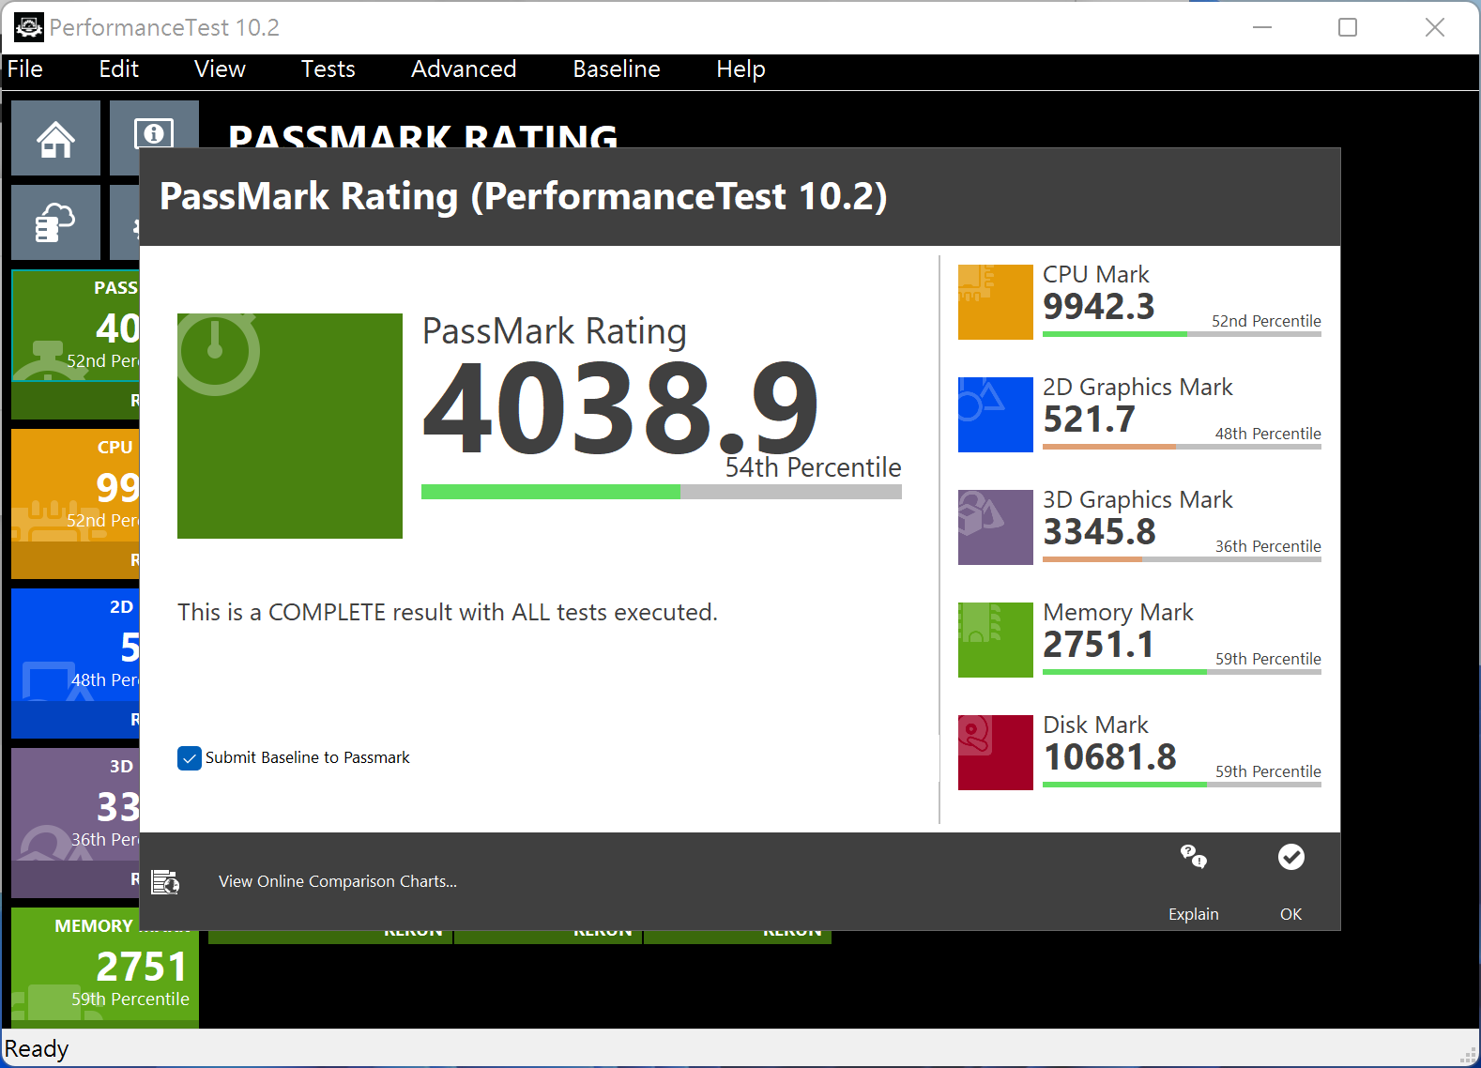Image resolution: width=1481 pixels, height=1068 pixels.
Task: Click the large green PassMark stopwatch tile
Action: [x=290, y=426]
